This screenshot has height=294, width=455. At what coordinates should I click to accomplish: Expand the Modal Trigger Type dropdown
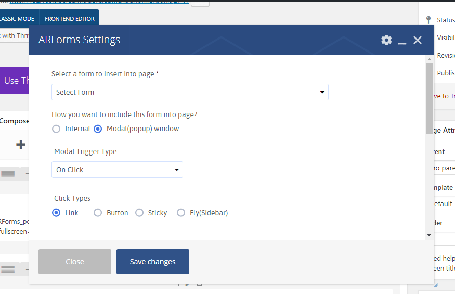(x=117, y=170)
